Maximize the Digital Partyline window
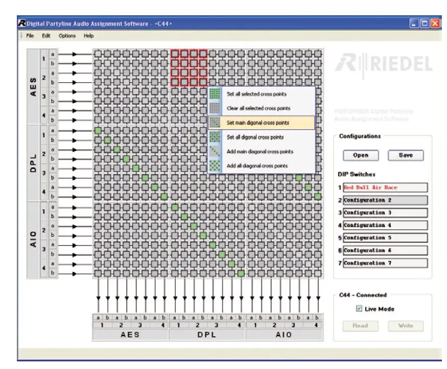 (x=425, y=23)
